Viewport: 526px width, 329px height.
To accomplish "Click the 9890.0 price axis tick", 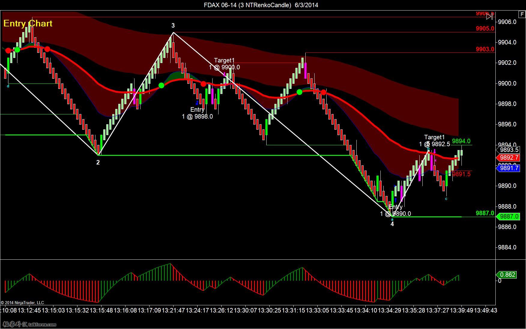I will pyautogui.click(x=507, y=186).
